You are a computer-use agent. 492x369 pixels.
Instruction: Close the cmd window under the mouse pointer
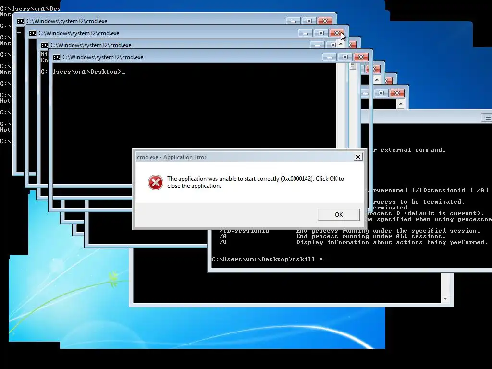point(337,33)
